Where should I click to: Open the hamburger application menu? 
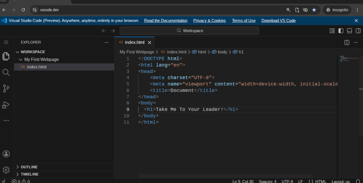tap(6, 42)
